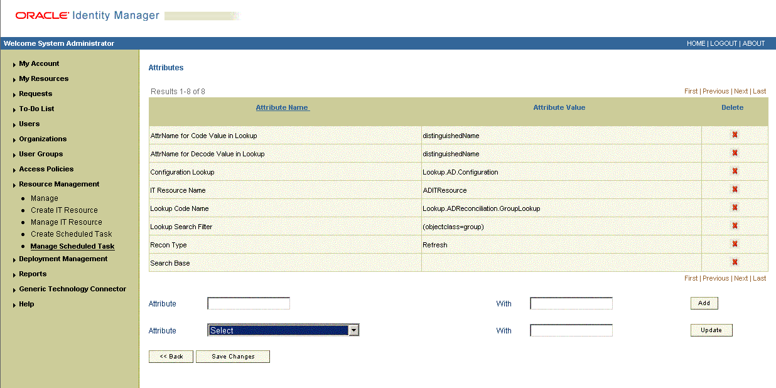Viewport: 776px width, 388px height.
Task: Go to Last page, bottom pager
Action: point(759,278)
